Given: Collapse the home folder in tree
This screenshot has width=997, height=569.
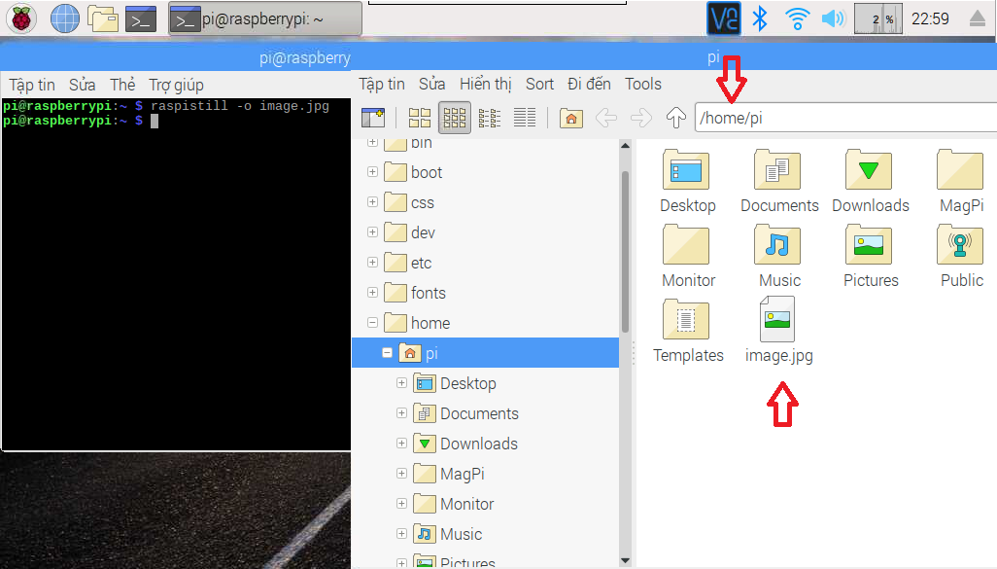Looking at the screenshot, I should [372, 323].
